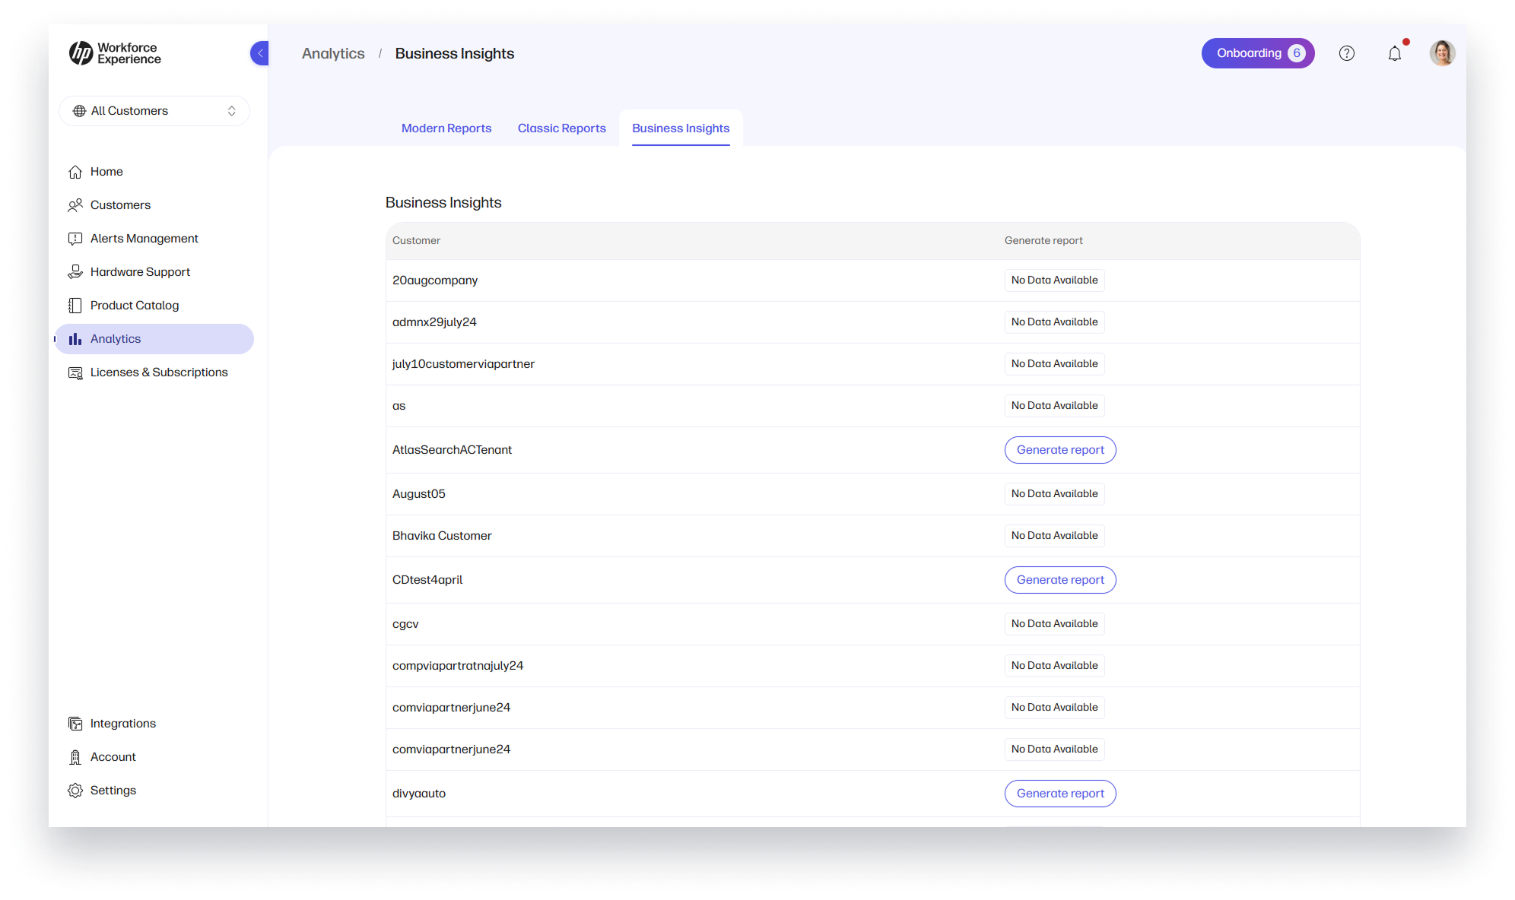Generate report for AtlasSearchACTenant

(1059, 449)
